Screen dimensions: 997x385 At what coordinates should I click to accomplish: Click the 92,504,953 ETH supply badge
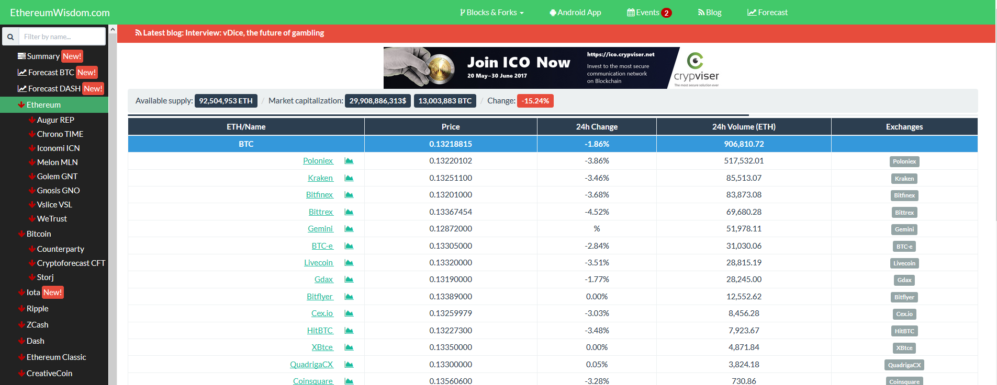(x=226, y=101)
